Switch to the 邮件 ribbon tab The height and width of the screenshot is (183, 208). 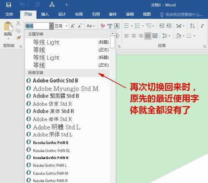click(113, 14)
